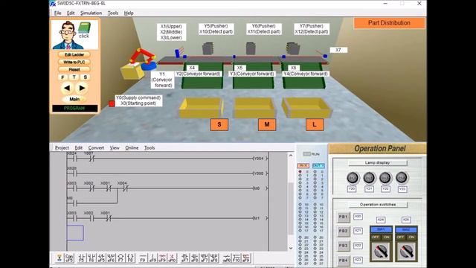Select the invert result caF10 tool
Viewport: 476px width, 268px height.
[x=226, y=258]
